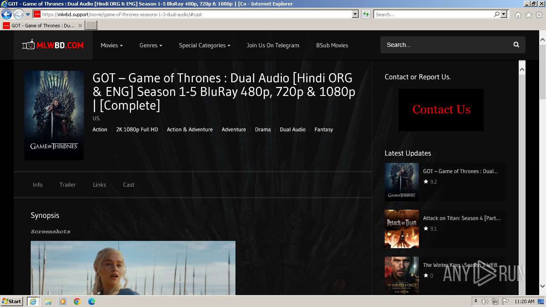The height and width of the screenshot is (307, 546).
Task: Show hidden tray icons arrow
Action: coord(476,301)
